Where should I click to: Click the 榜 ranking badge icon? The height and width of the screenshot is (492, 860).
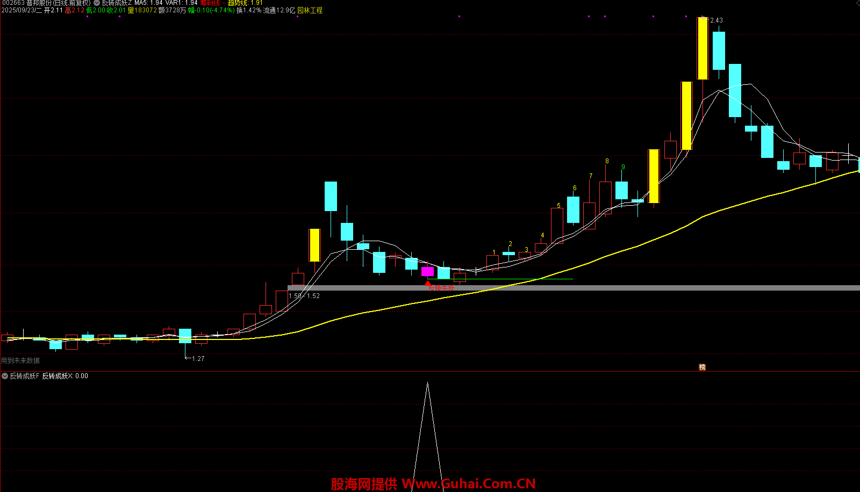click(702, 367)
